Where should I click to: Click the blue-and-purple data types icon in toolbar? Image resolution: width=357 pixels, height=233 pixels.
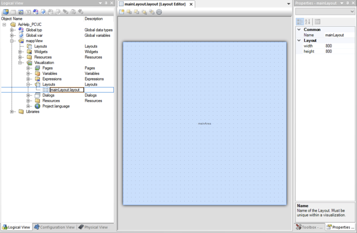pyautogui.click(x=36, y=12)
